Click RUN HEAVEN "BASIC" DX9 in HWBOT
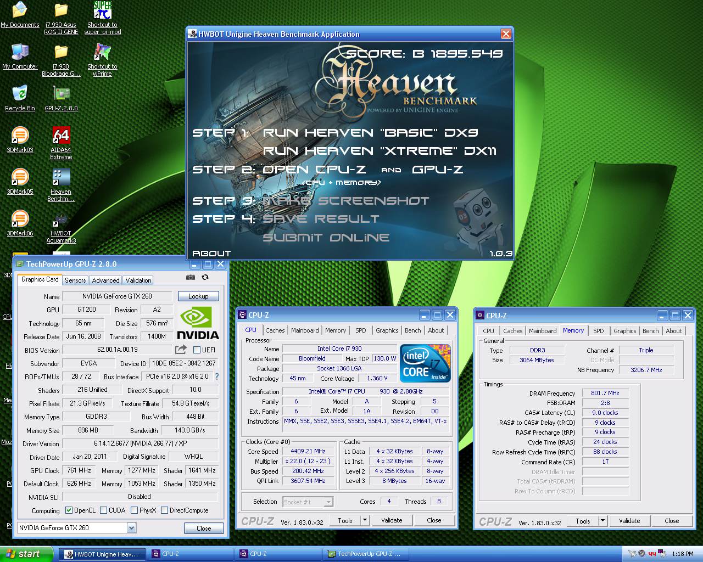The image size is (703, 562). point(371,133)
